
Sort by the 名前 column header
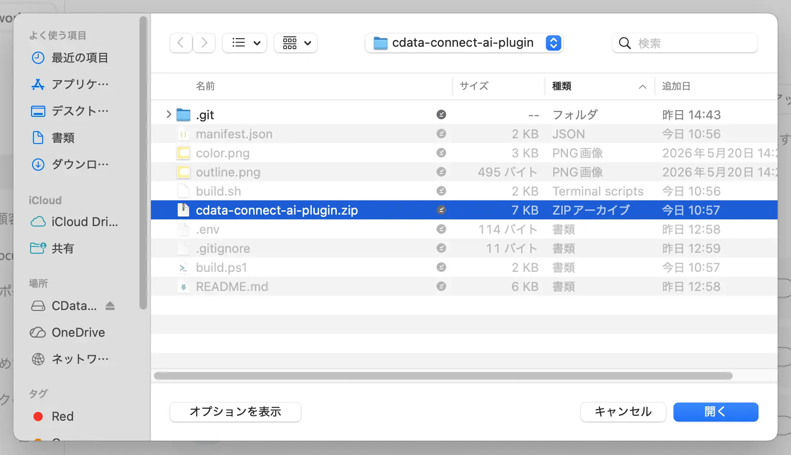[205, 86]
